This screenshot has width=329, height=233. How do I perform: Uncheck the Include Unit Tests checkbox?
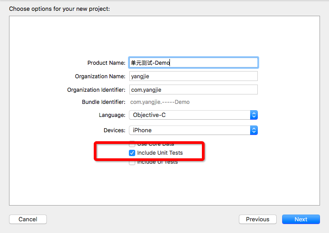[132, 153]
